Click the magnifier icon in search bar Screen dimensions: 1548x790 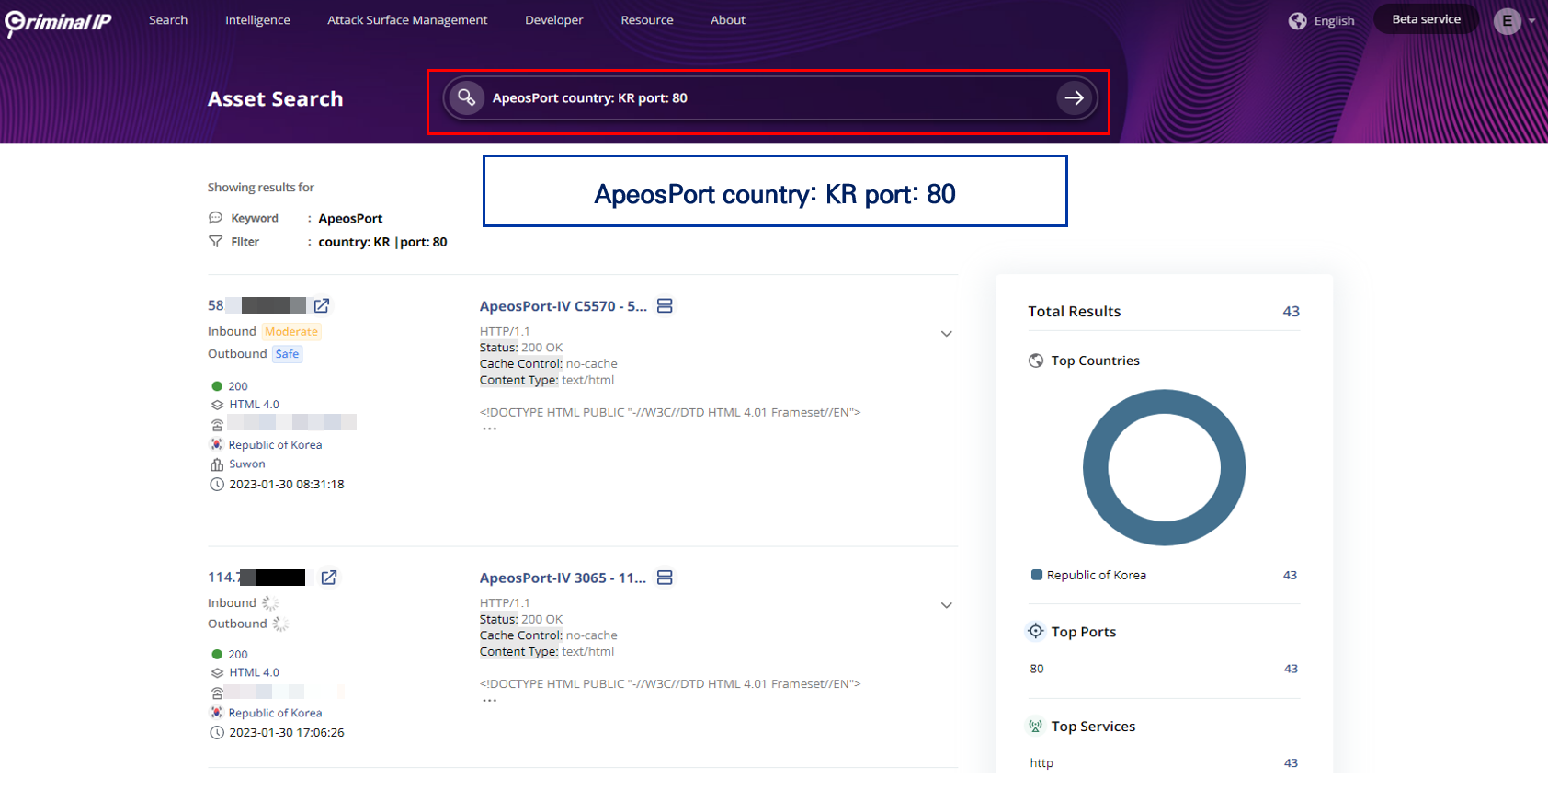coord(467,97)
